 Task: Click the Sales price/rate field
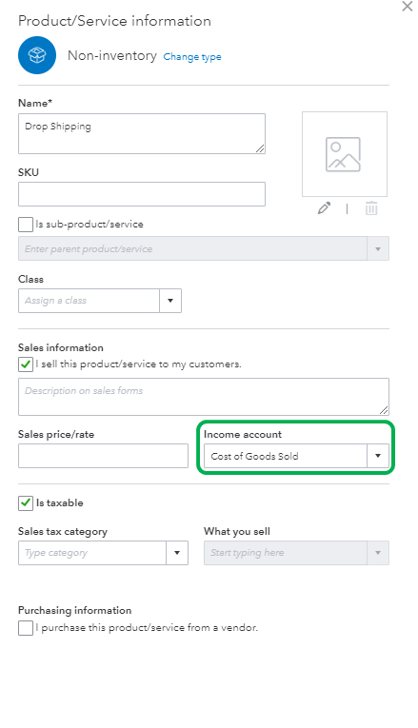103,456
